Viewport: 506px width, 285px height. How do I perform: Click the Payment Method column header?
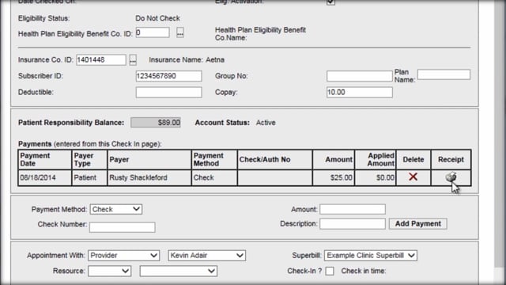[214, 160]
